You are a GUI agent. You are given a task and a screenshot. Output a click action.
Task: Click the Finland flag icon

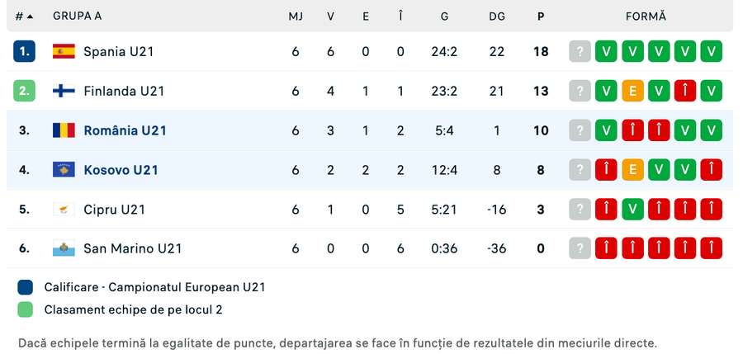pos(64,91)
